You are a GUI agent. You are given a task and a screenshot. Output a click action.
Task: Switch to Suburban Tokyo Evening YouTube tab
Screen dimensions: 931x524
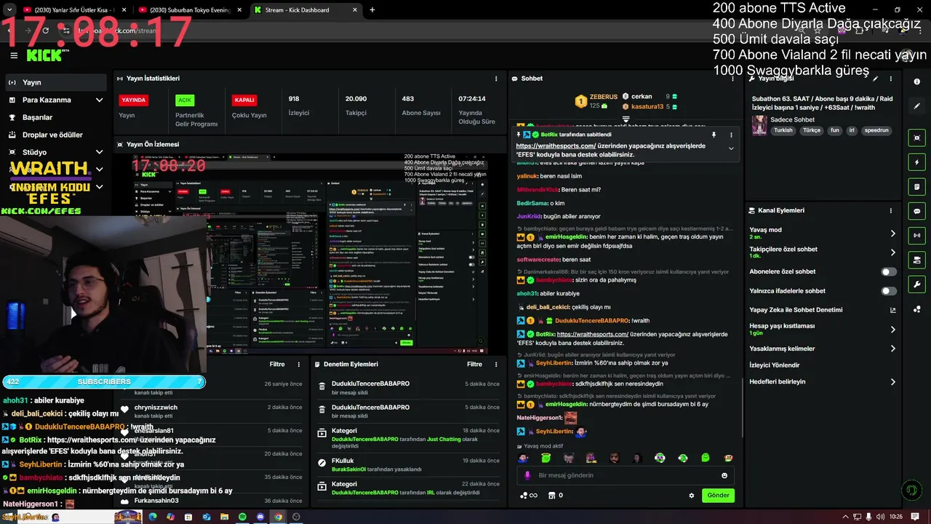[191, 10]
